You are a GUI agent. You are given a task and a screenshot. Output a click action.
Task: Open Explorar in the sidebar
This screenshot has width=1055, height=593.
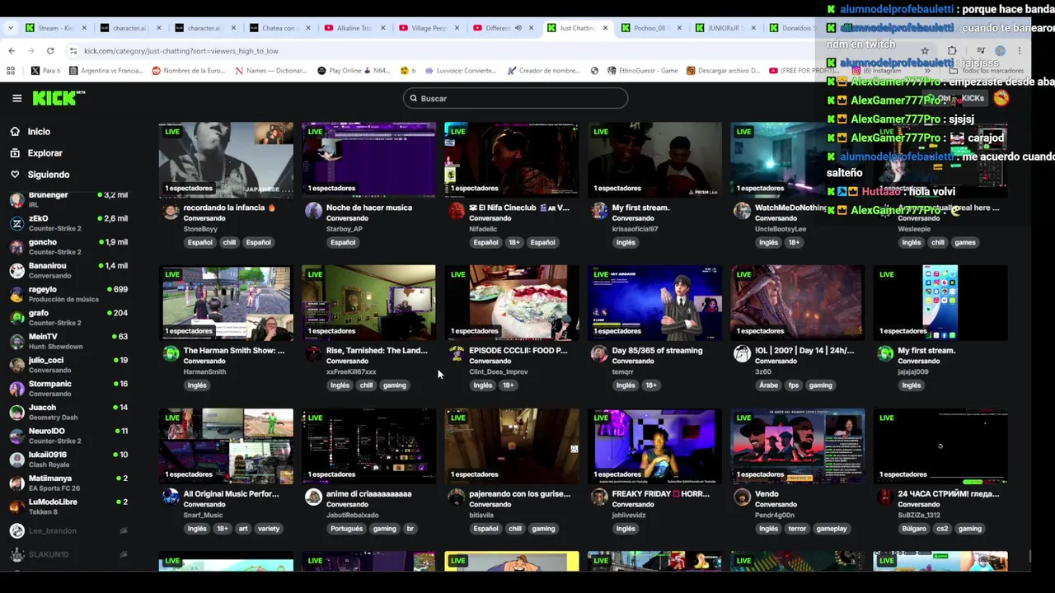click(45, 153)
